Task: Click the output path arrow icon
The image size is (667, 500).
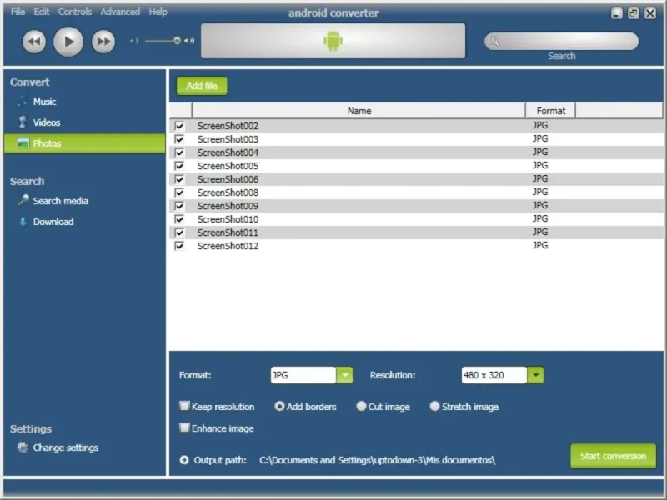Action: (184, 460)
